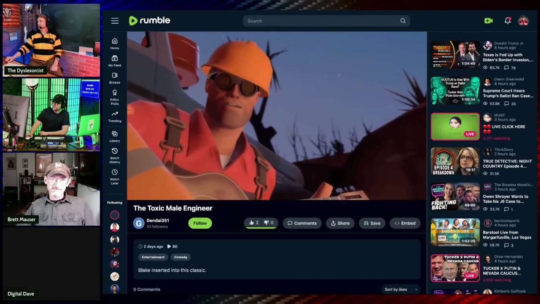The width and height of the screenshot is (540, 304).
Task: Go to Home in sidebar
Action: tap(115, 43)
